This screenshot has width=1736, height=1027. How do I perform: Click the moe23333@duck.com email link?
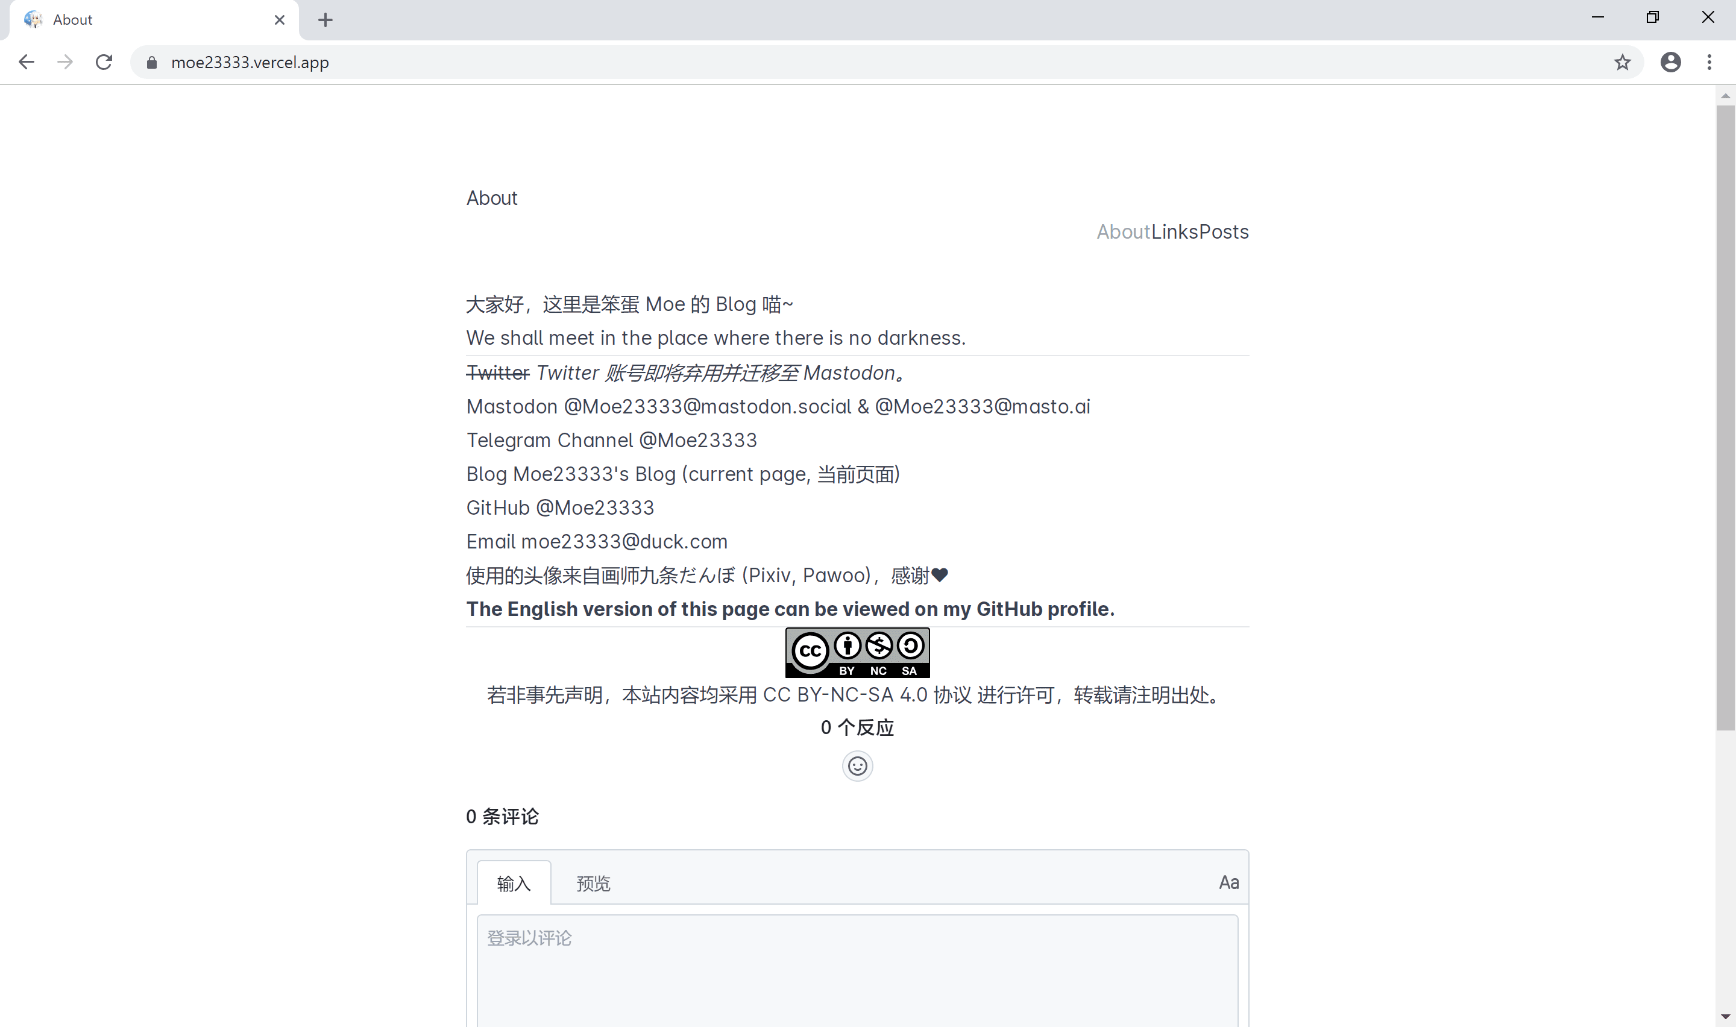click(x=625, y=541)
